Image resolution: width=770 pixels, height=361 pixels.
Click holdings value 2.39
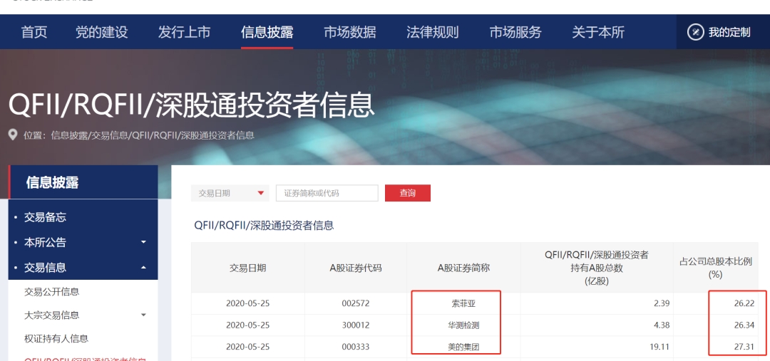[662, 303]
